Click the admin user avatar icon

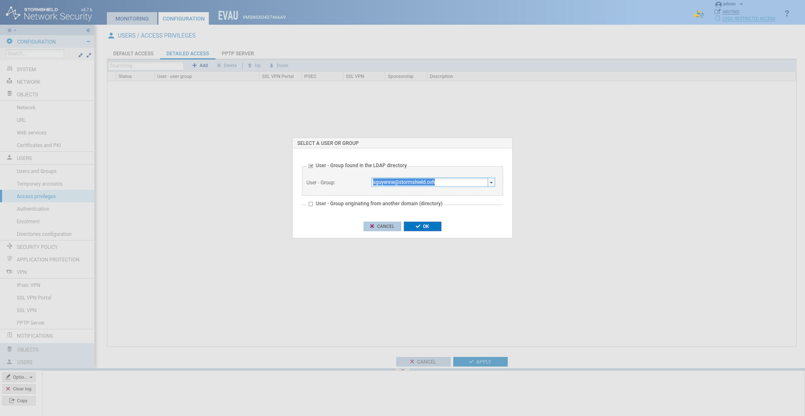(718, 4)
